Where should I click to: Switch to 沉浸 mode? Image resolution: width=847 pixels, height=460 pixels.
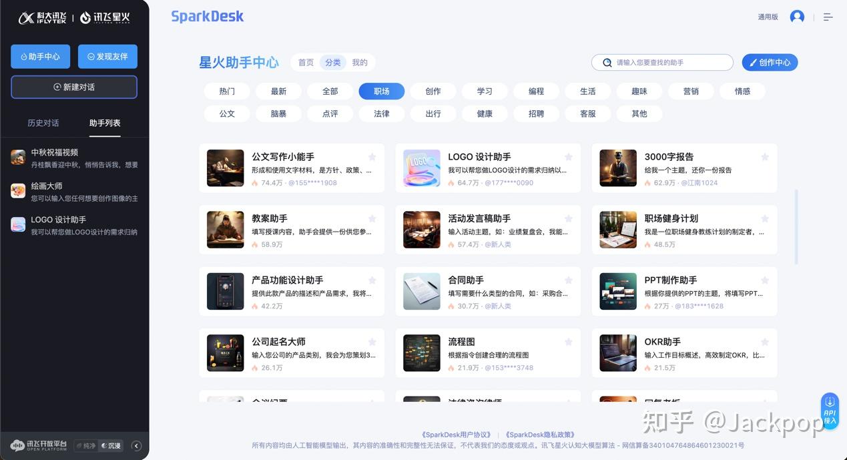tap(111, 446)
